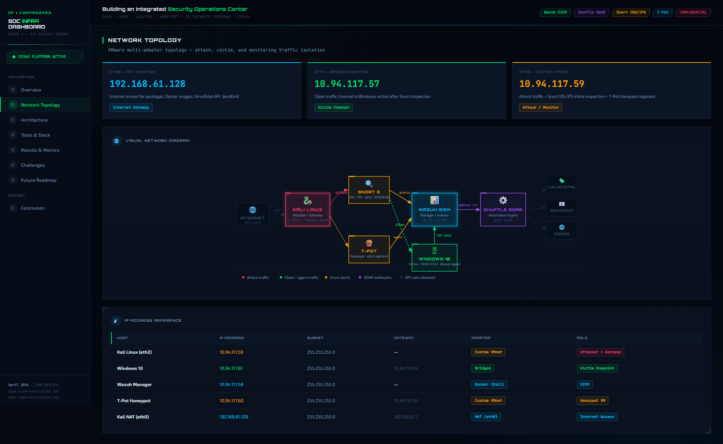Click the Victim Endpoint role tag
Viewport: 723px width, 444px height.
pos(597,368)
